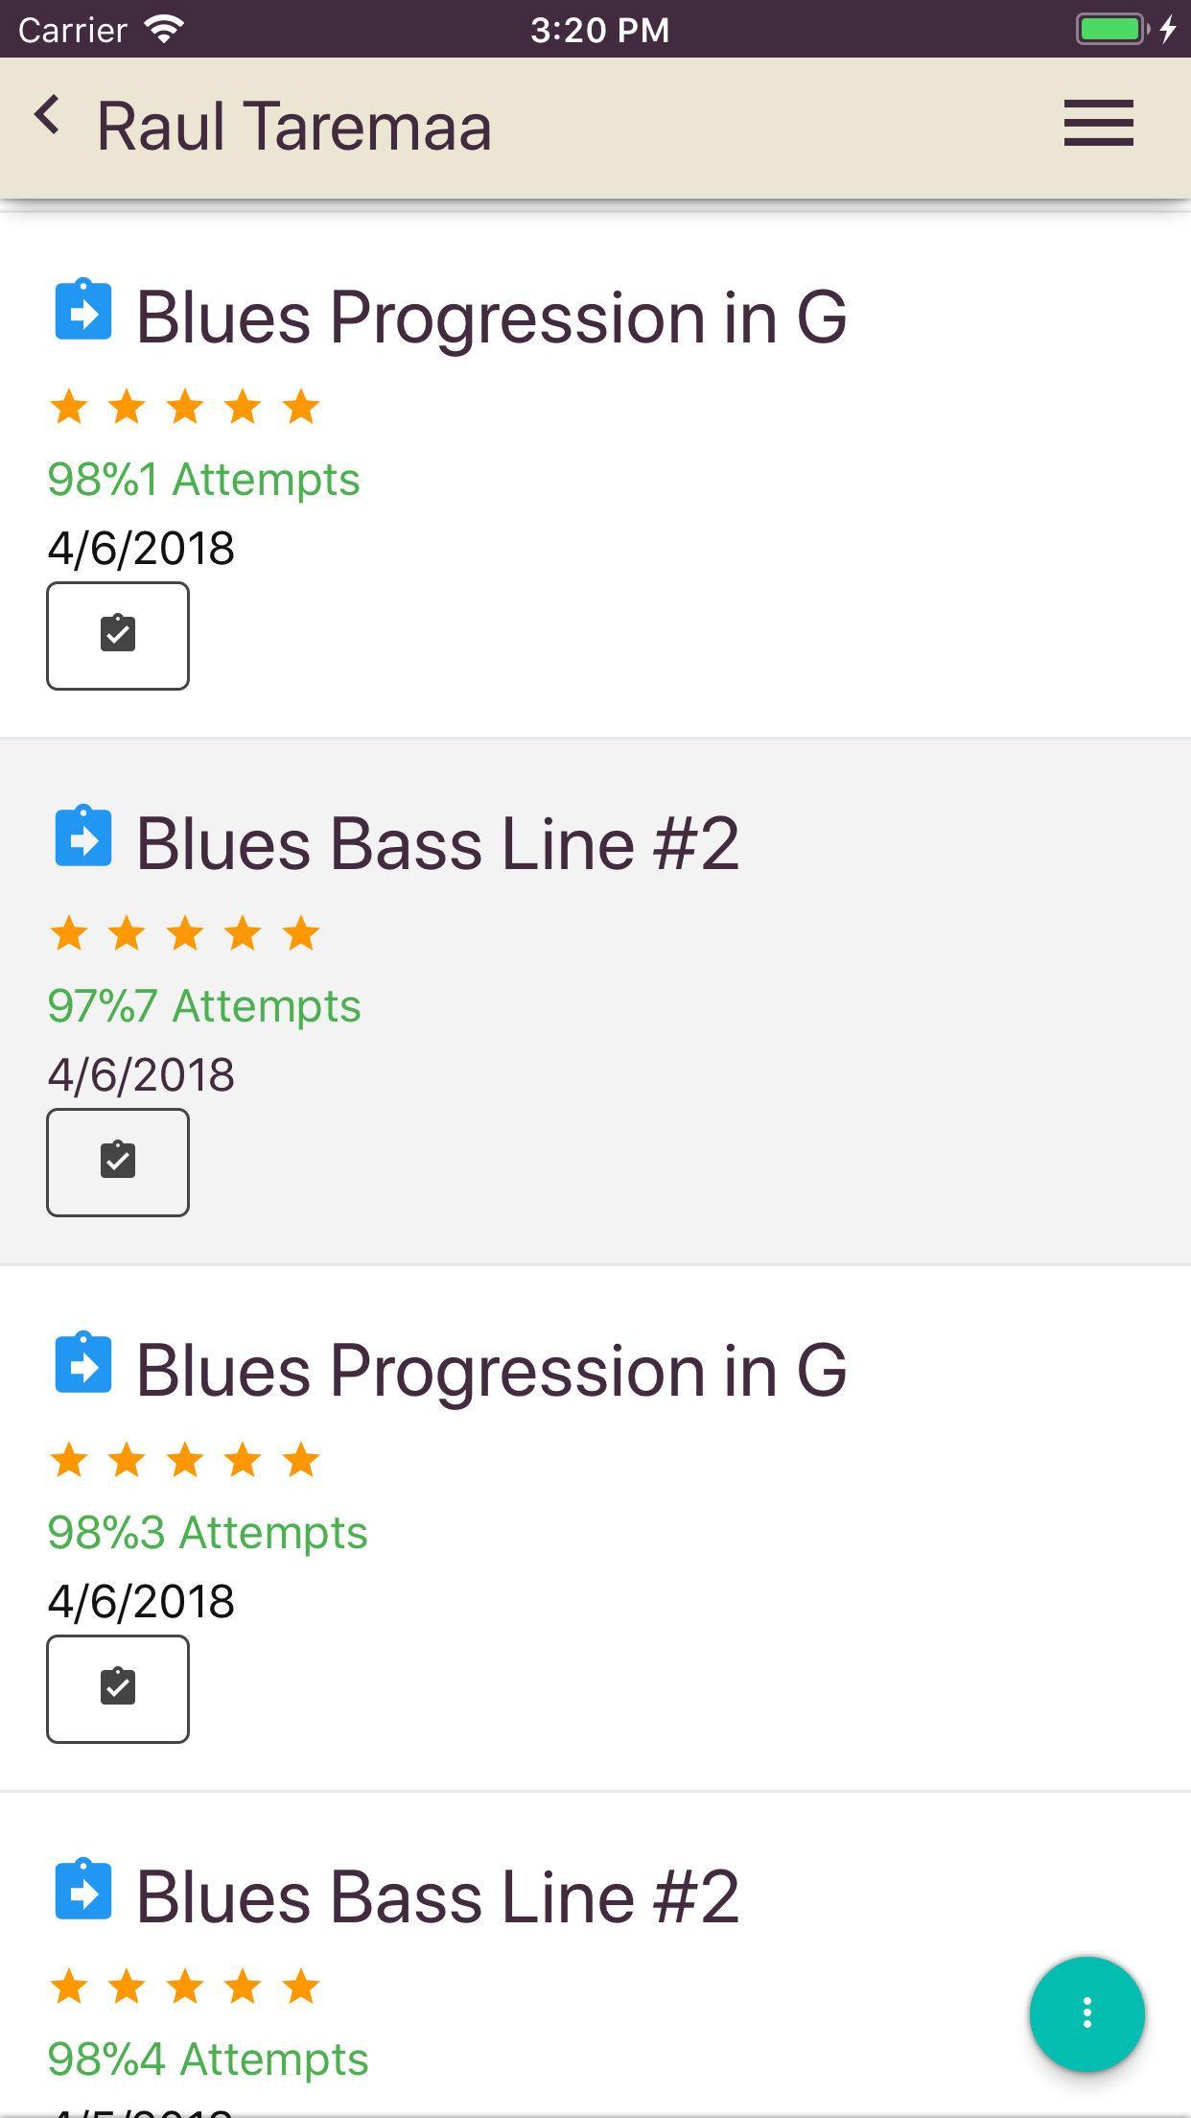Image resolution: width=1191 pixels, height=2118 pixels.
Task: Select the last Blues Bass Line #2 title
Action: coord(438,1897)
